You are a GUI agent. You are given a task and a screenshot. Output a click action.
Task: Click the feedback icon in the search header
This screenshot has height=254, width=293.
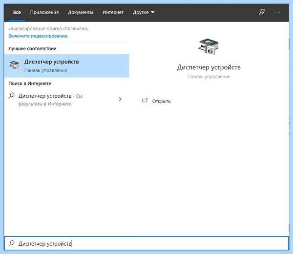[262, 12]
